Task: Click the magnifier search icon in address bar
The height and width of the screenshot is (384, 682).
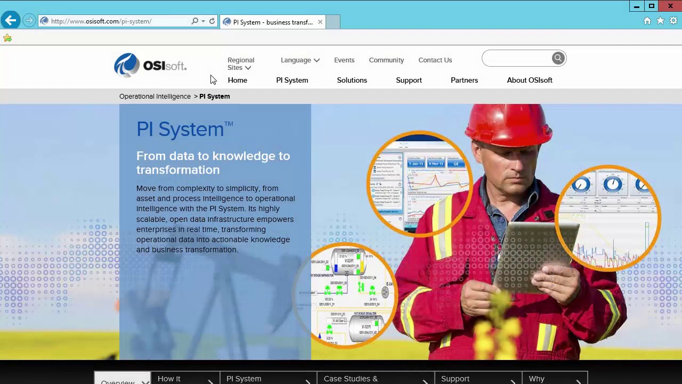Action: point(195,21)
